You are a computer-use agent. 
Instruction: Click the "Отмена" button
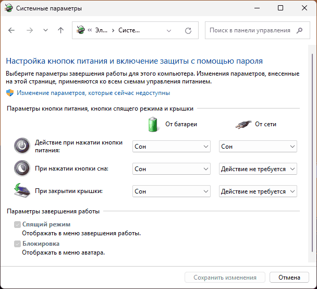pos(289,278)
